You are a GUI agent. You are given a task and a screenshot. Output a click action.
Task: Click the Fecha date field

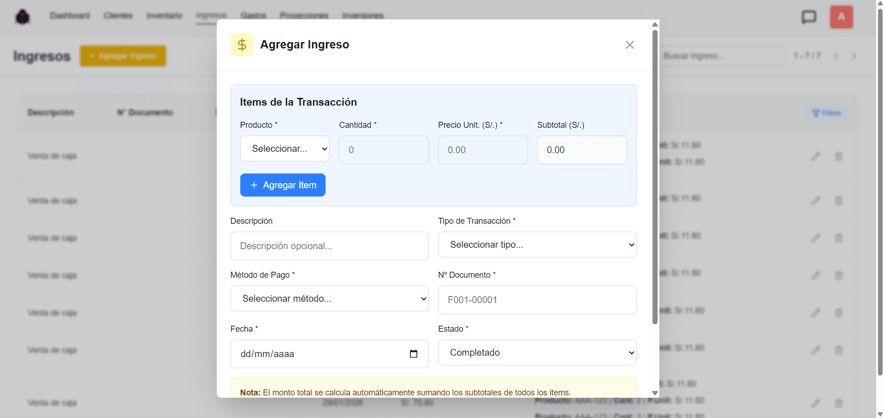[x=330, y=354]
